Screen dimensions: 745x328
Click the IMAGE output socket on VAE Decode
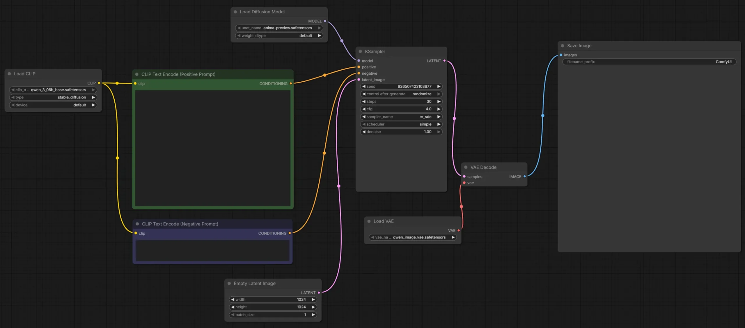click(x=524, y=176)
